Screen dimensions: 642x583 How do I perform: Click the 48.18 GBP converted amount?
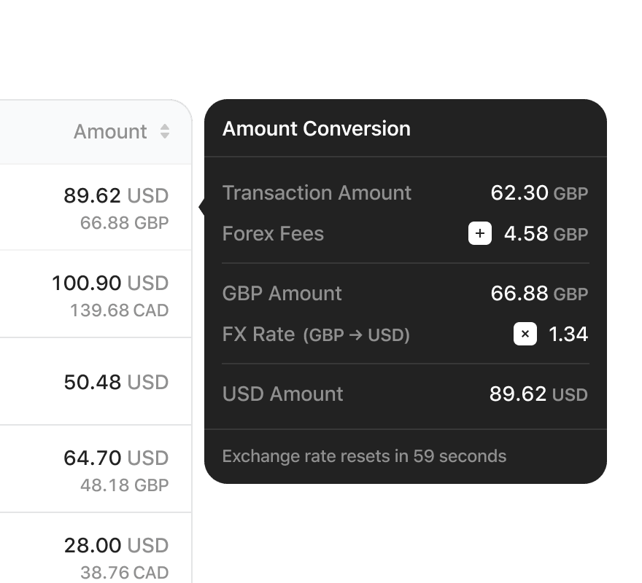pyautogui.click(x=124, y=485)
